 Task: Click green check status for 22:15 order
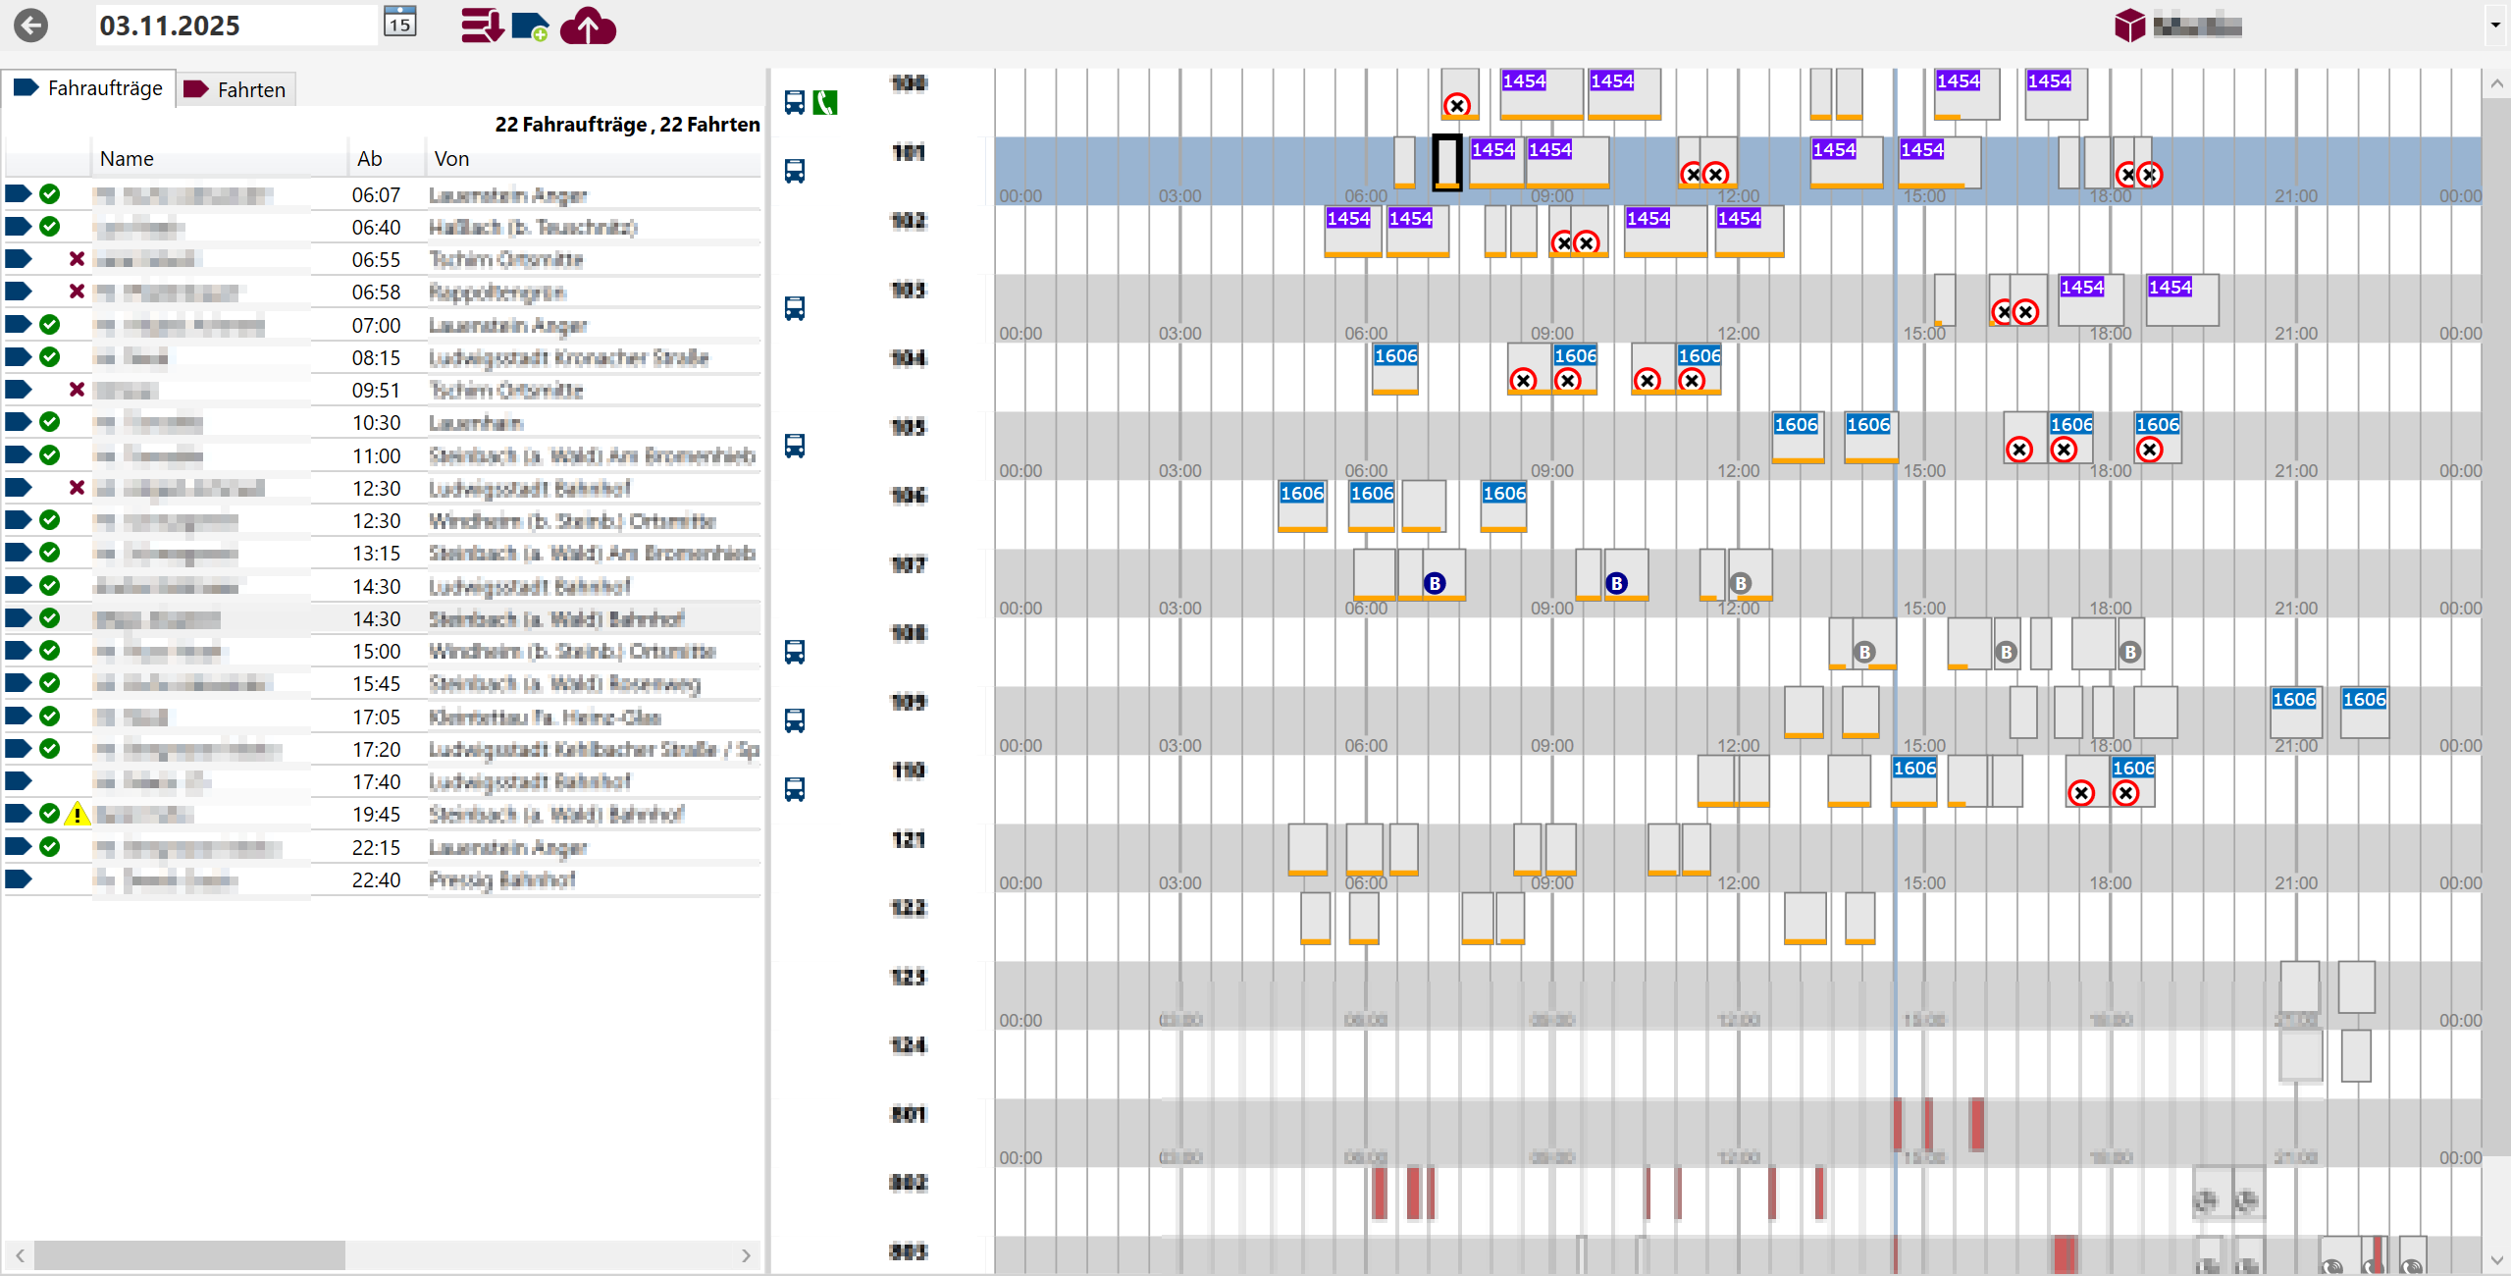coord(50,847)
